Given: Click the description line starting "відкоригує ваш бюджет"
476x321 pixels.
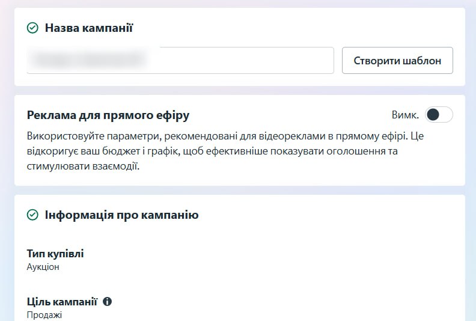Looking at the screenshot, I should tap(212, 151).
